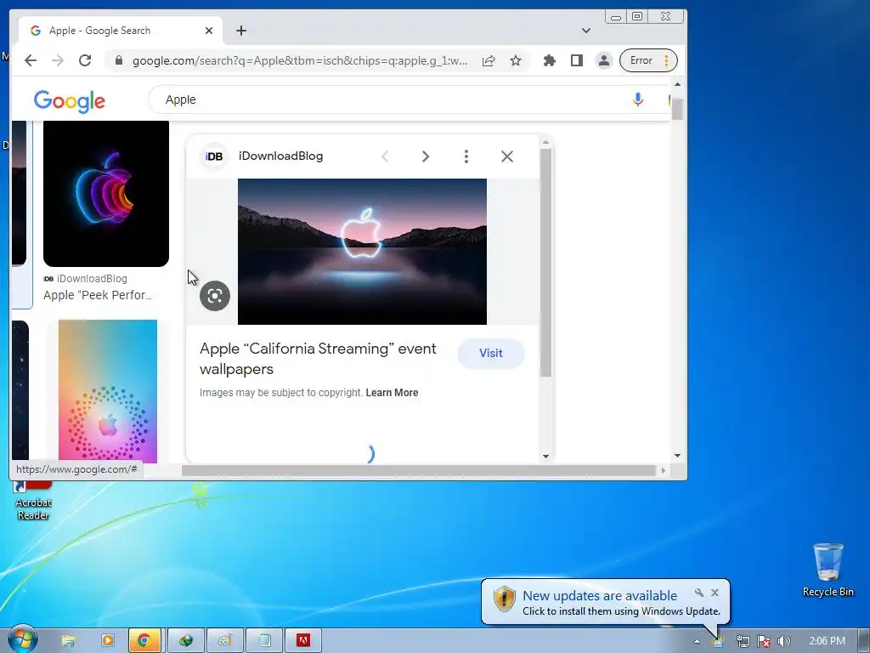Open the three-dot more options in the preview panel
The width and height of the screenshot is (870, 653).
click(x=466, y=156)
